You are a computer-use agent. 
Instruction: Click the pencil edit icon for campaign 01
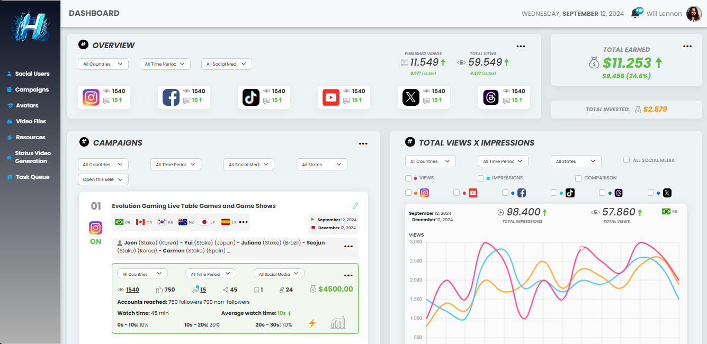coord(355,206)
